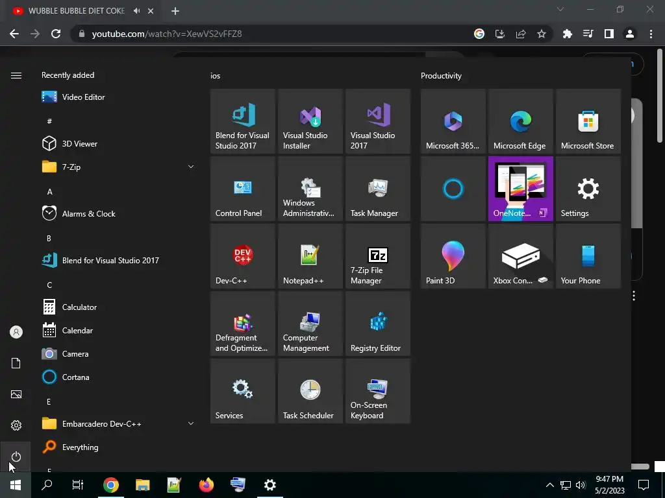
Task: Click the Power button in Start menu
Action: pyautogui.click(x=16, y=456)
